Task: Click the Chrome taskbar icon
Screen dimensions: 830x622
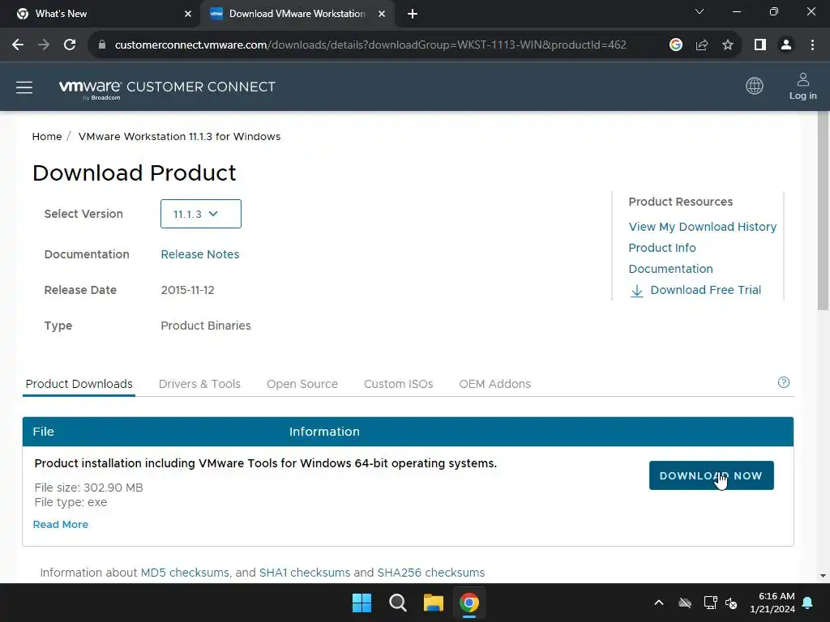Action: (469, 603)
